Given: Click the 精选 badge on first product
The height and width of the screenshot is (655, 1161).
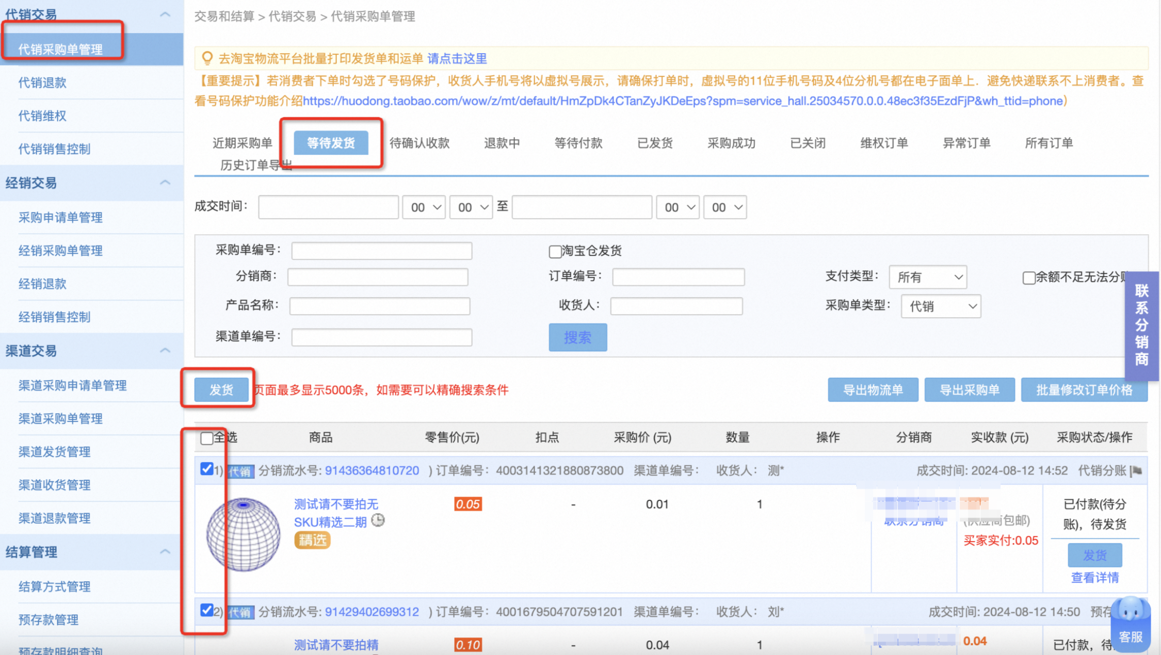Looking at the screenshot, I should click(x=312, y=540).
